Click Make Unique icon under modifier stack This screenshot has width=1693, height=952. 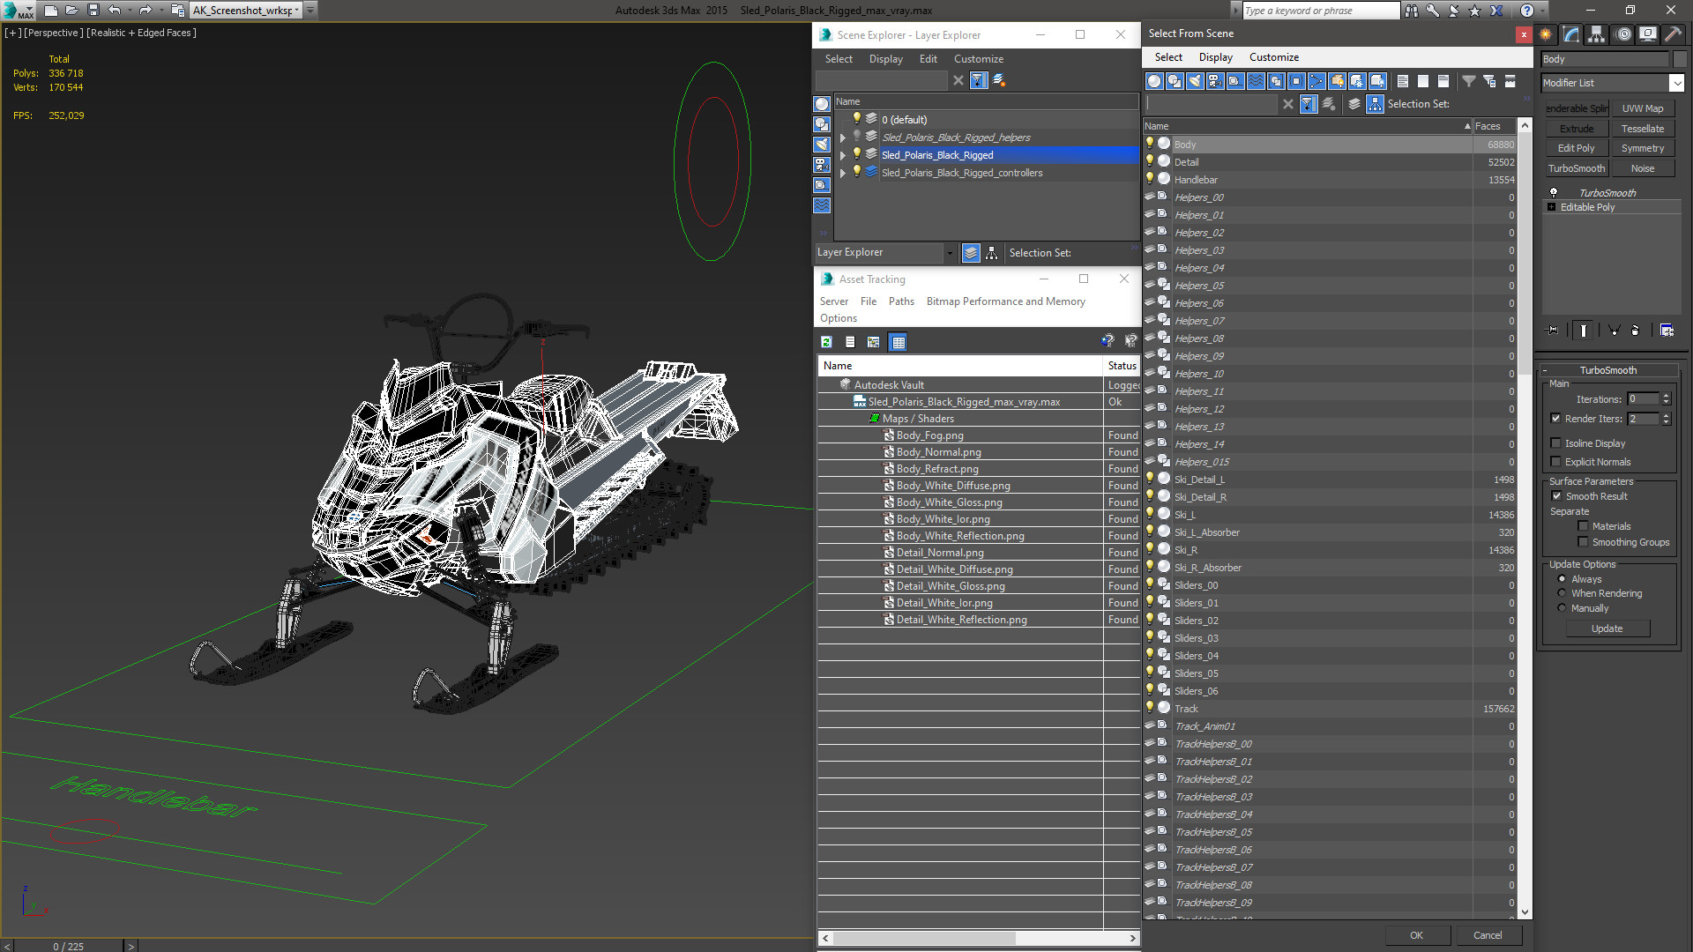tap(1614, 330)
